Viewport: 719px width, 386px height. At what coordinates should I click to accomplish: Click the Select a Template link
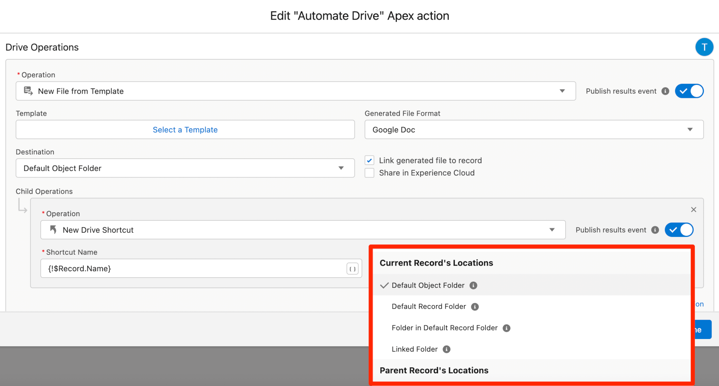click(185, 130)
